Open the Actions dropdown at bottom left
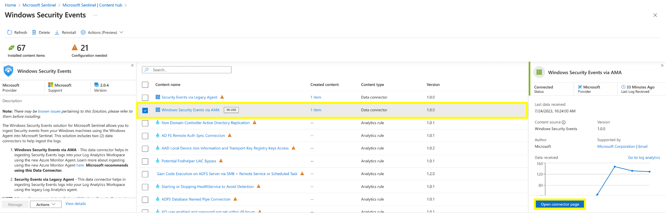666x213 pixels. tap(46, 204)
